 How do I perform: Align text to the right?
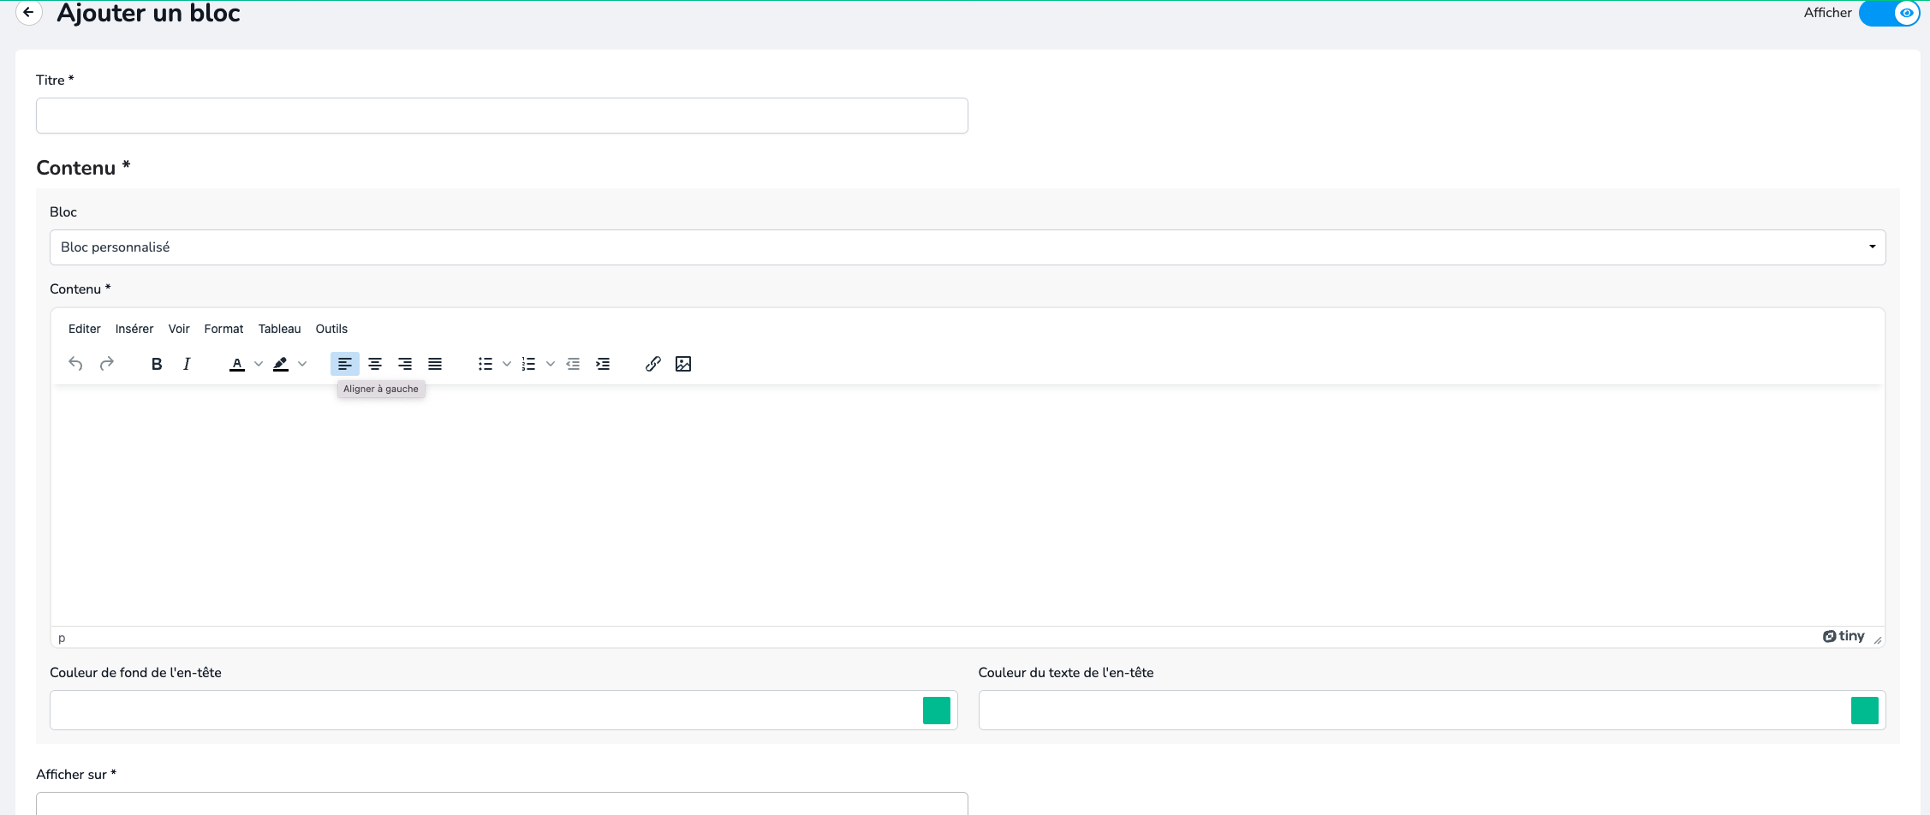coord(405,364)
